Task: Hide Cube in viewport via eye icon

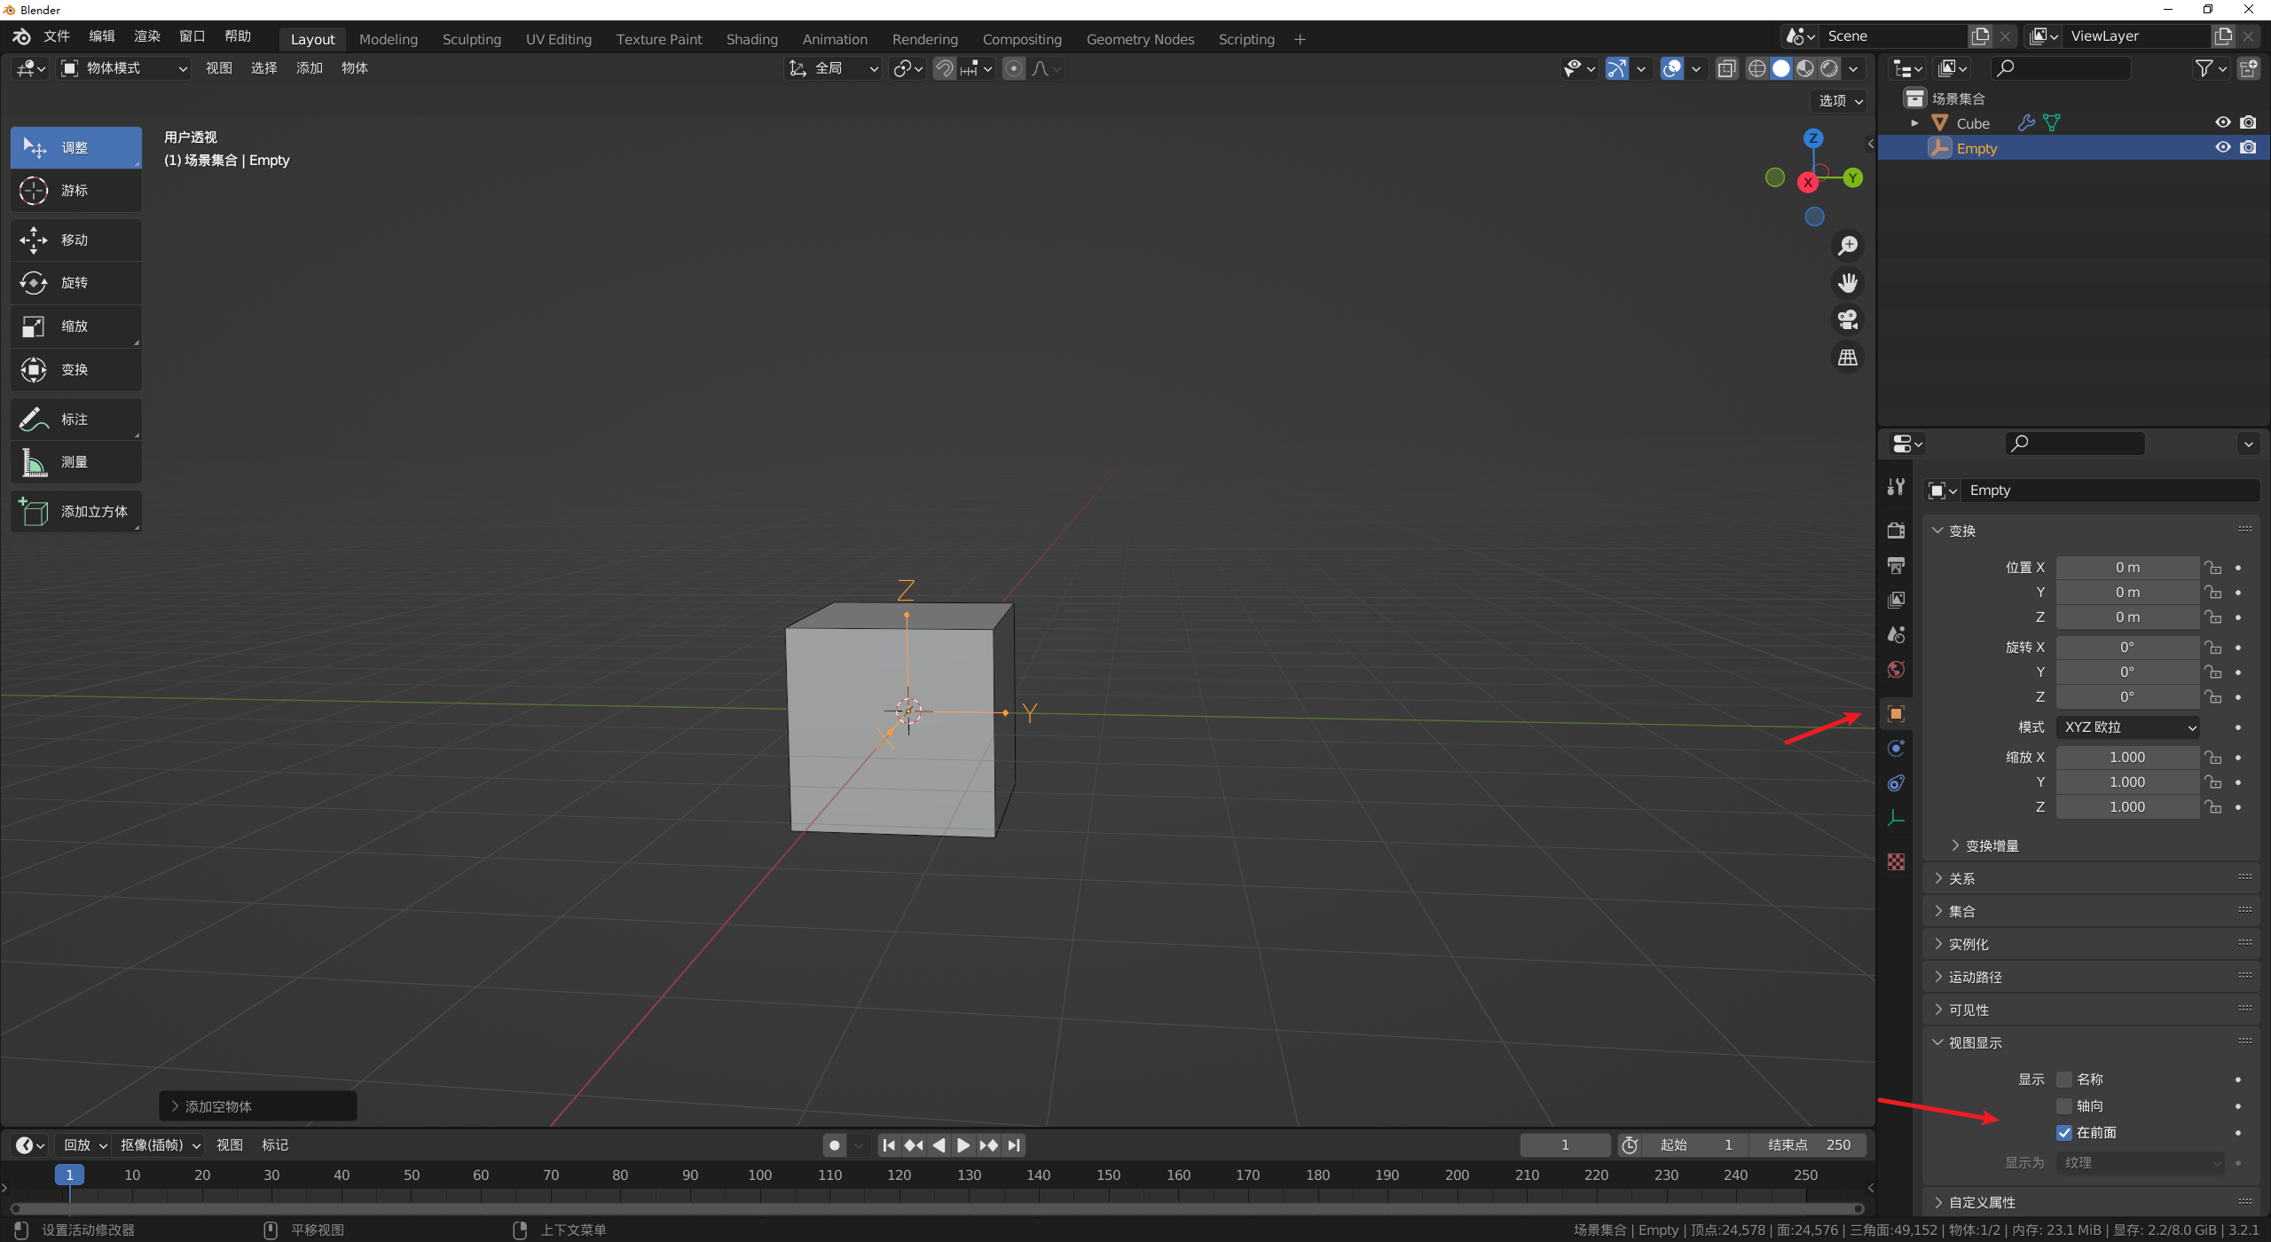Action: point(2222,123)
